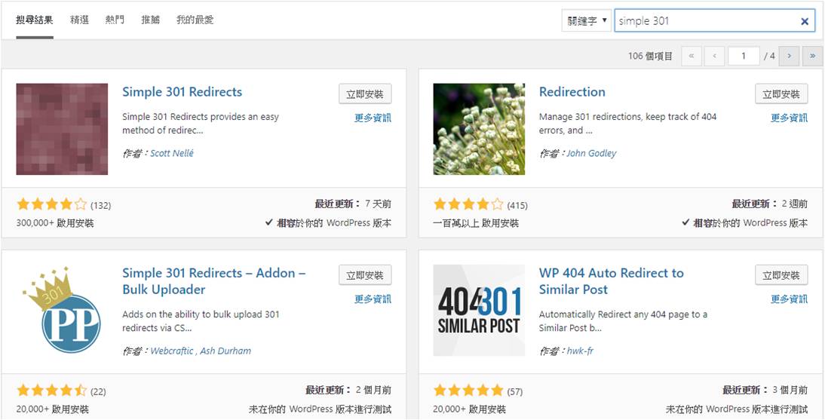Click 最近更新: 7 天前 text
The height and width of the screenshot is (420, 825).
tap(353, 204)
